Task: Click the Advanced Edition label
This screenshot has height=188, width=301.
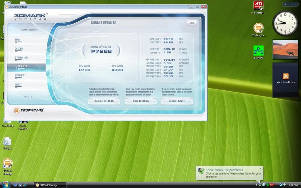Action: coord(29,30)
